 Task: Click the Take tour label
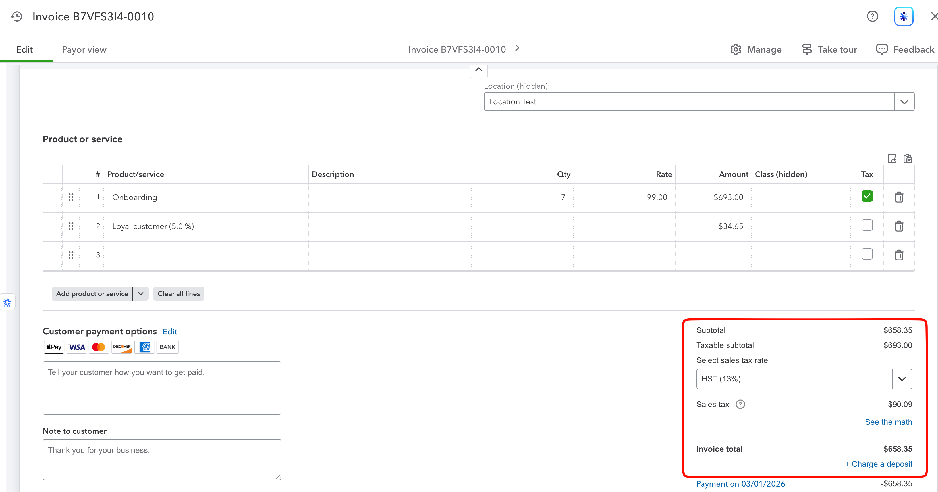(x=837, y=49)
